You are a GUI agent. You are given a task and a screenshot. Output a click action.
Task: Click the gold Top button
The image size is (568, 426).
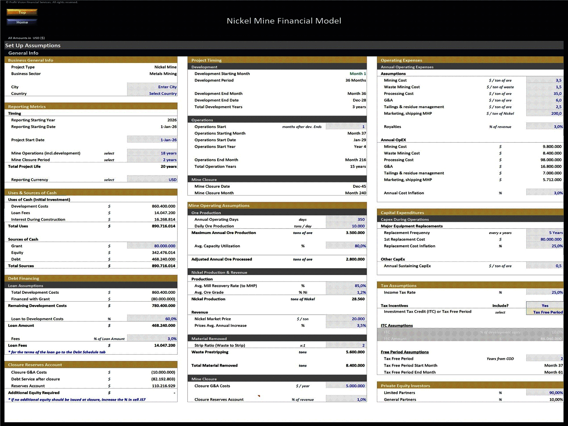pyautogui.click(x=22, y=12)
